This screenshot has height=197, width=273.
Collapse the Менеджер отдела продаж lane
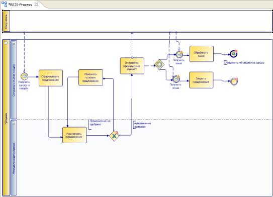14,123
